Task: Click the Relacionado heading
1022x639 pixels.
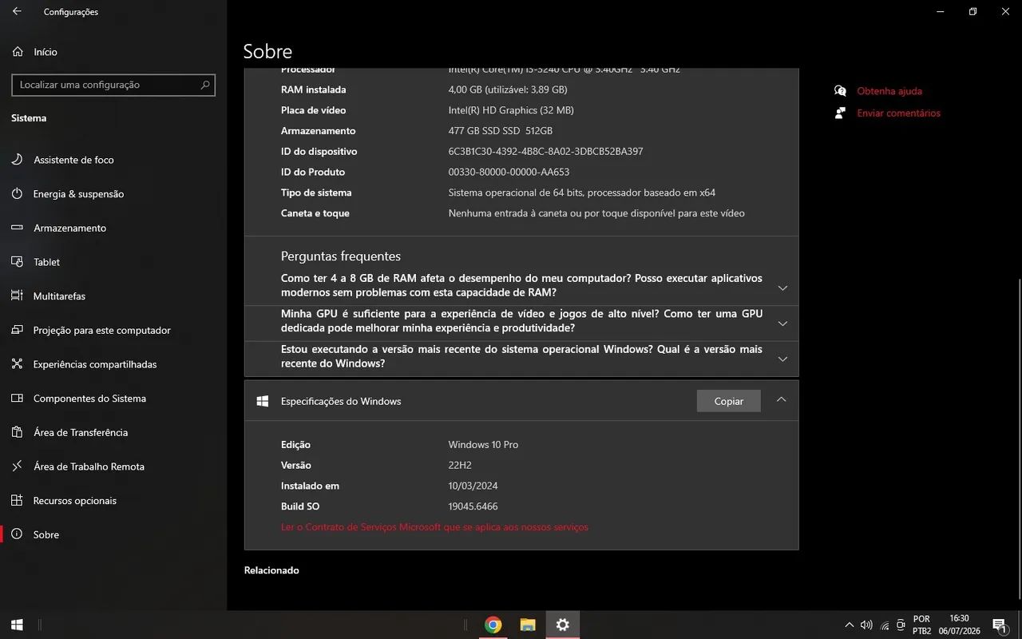Action: point(271,570)
